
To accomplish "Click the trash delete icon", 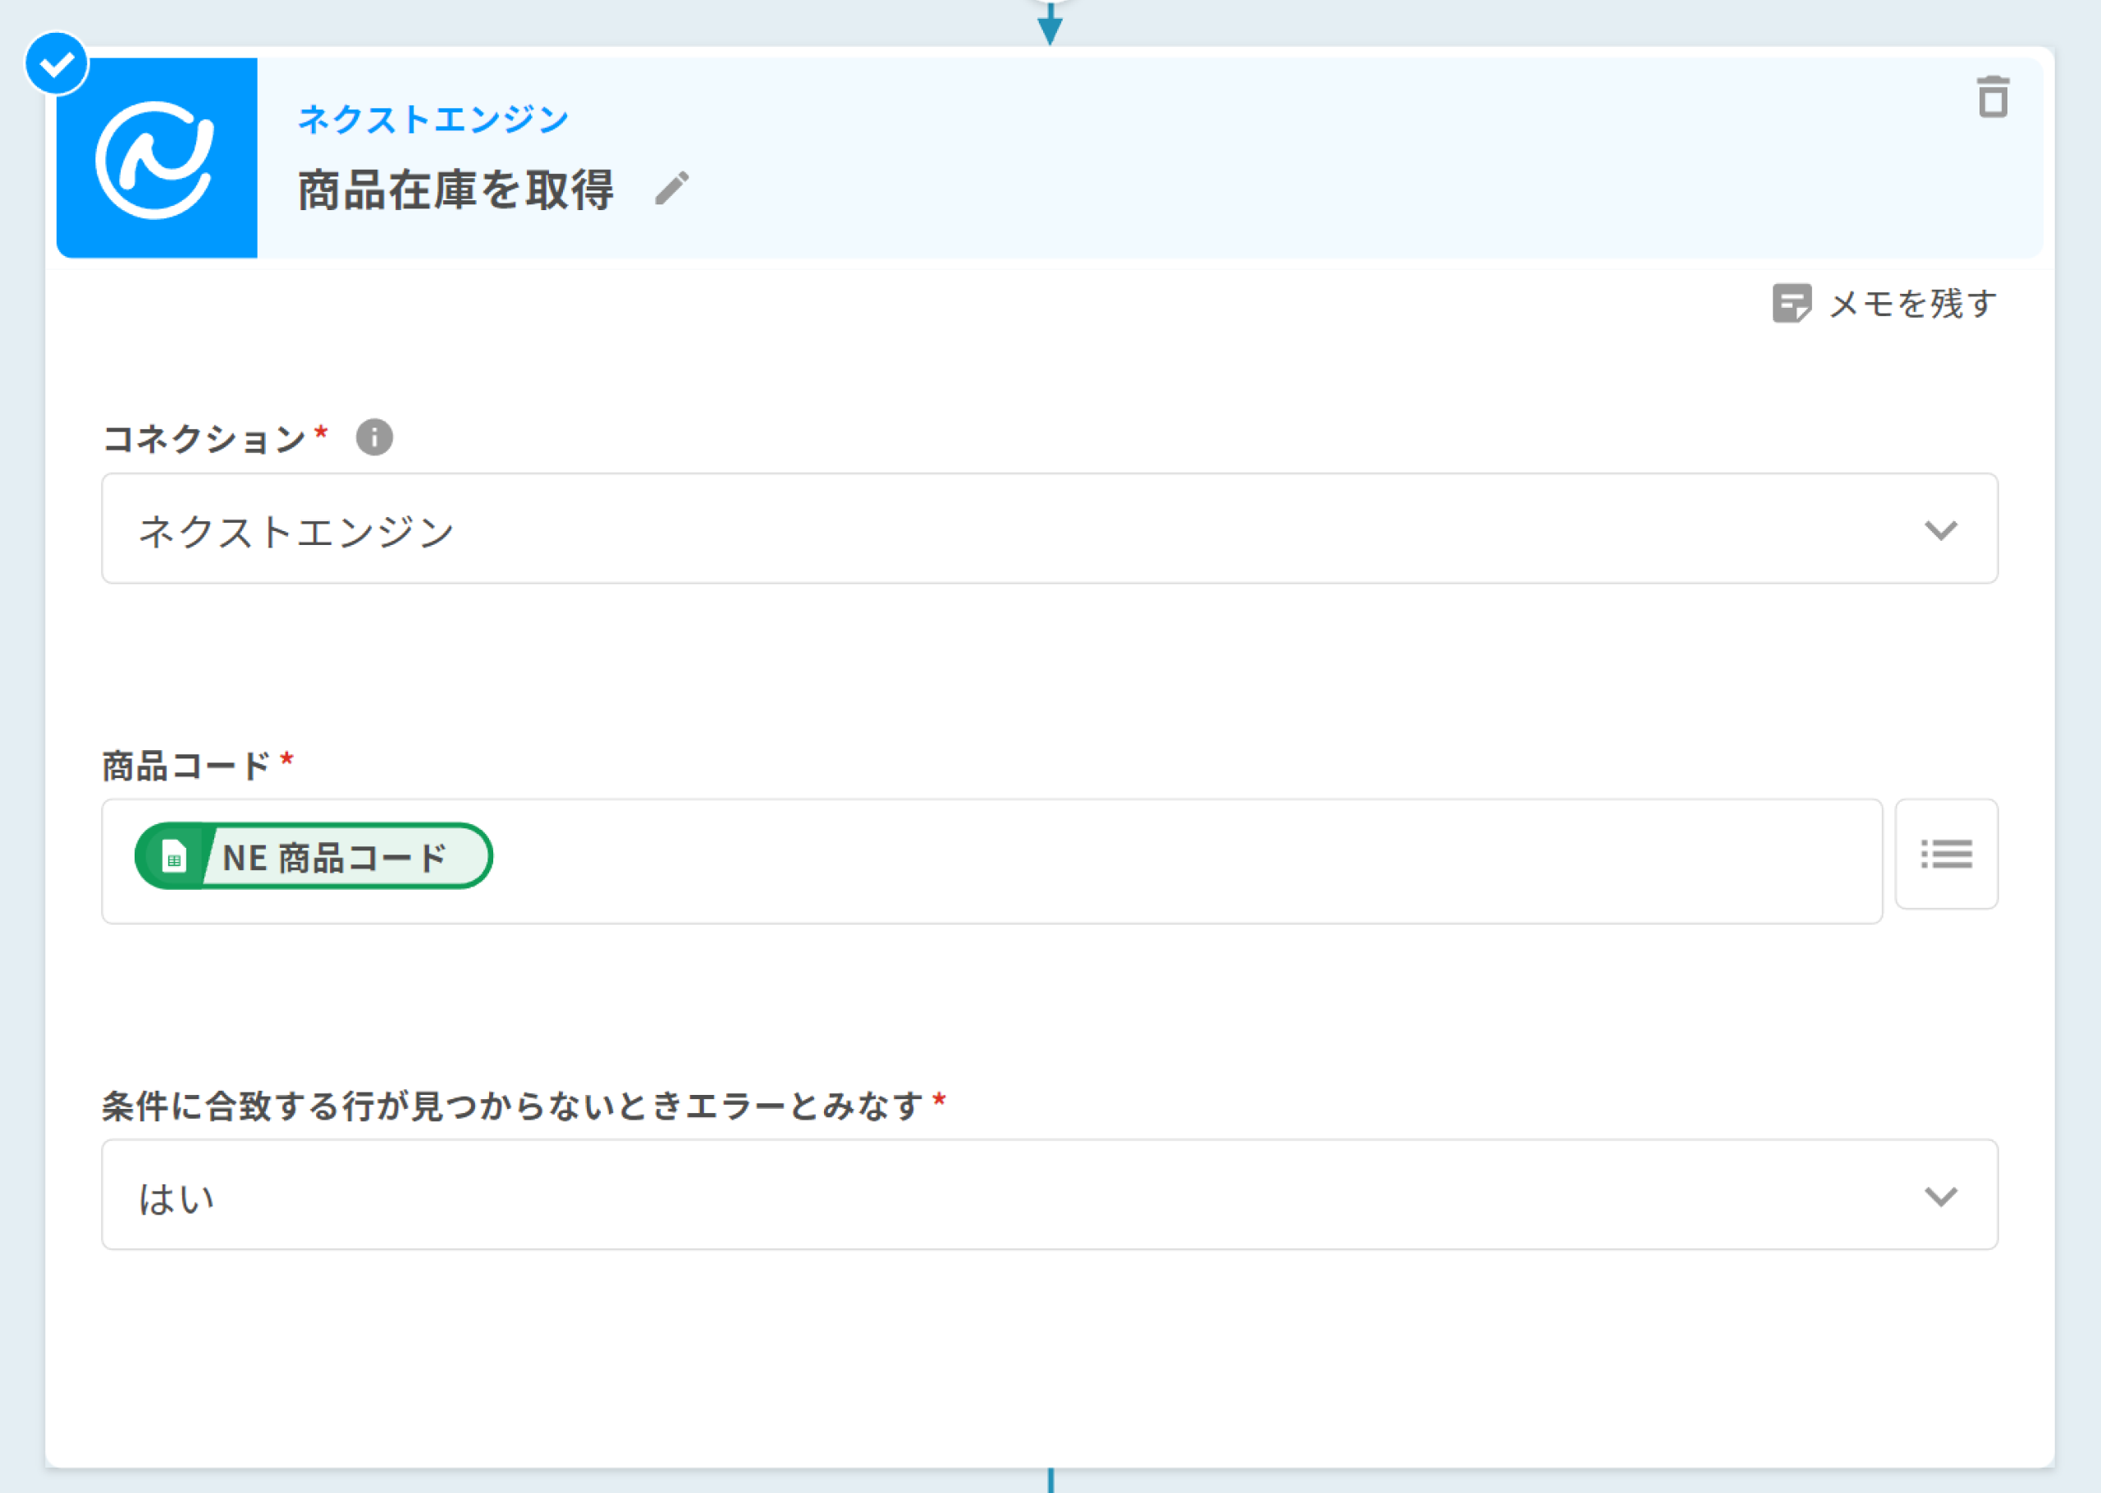I will point(1992,98).
